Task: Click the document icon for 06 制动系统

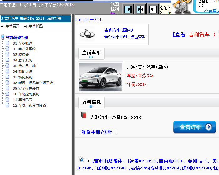Action: pos(8,71)
